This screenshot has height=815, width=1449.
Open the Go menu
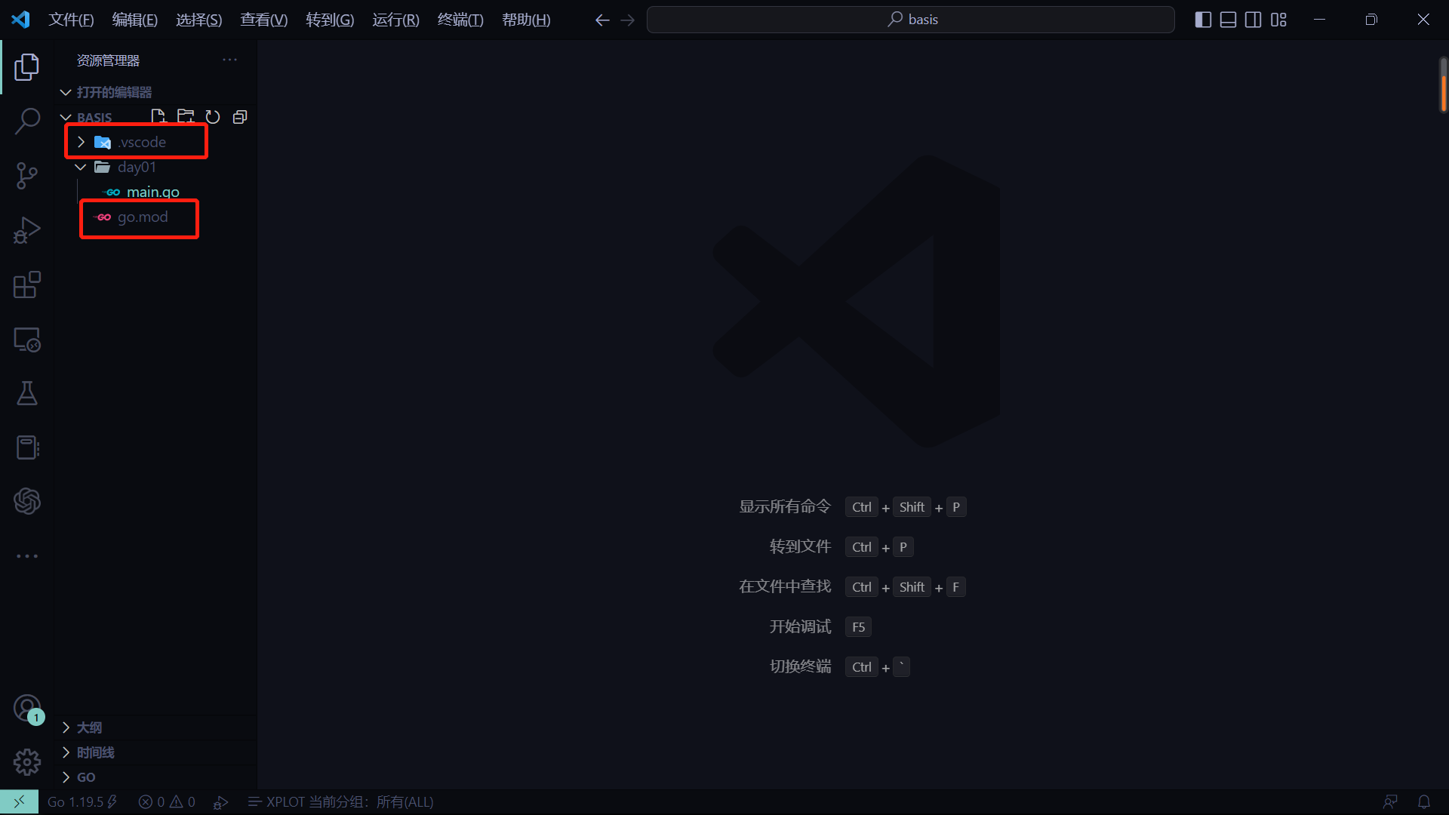[x=330, y=20]
